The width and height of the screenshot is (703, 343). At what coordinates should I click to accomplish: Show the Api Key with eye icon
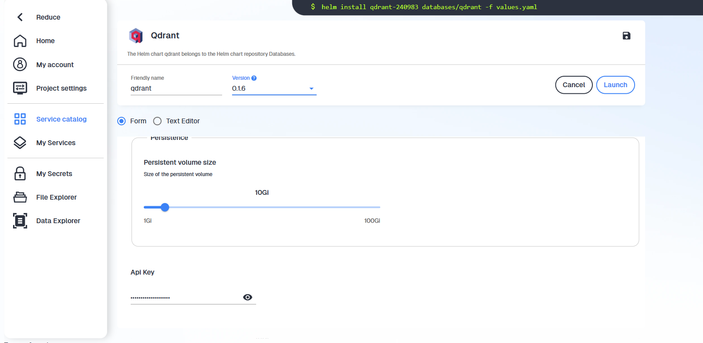pyautogui.click(x=247, y=297)
